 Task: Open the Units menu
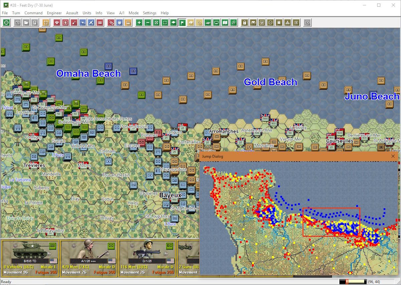[x=87, y=13]
